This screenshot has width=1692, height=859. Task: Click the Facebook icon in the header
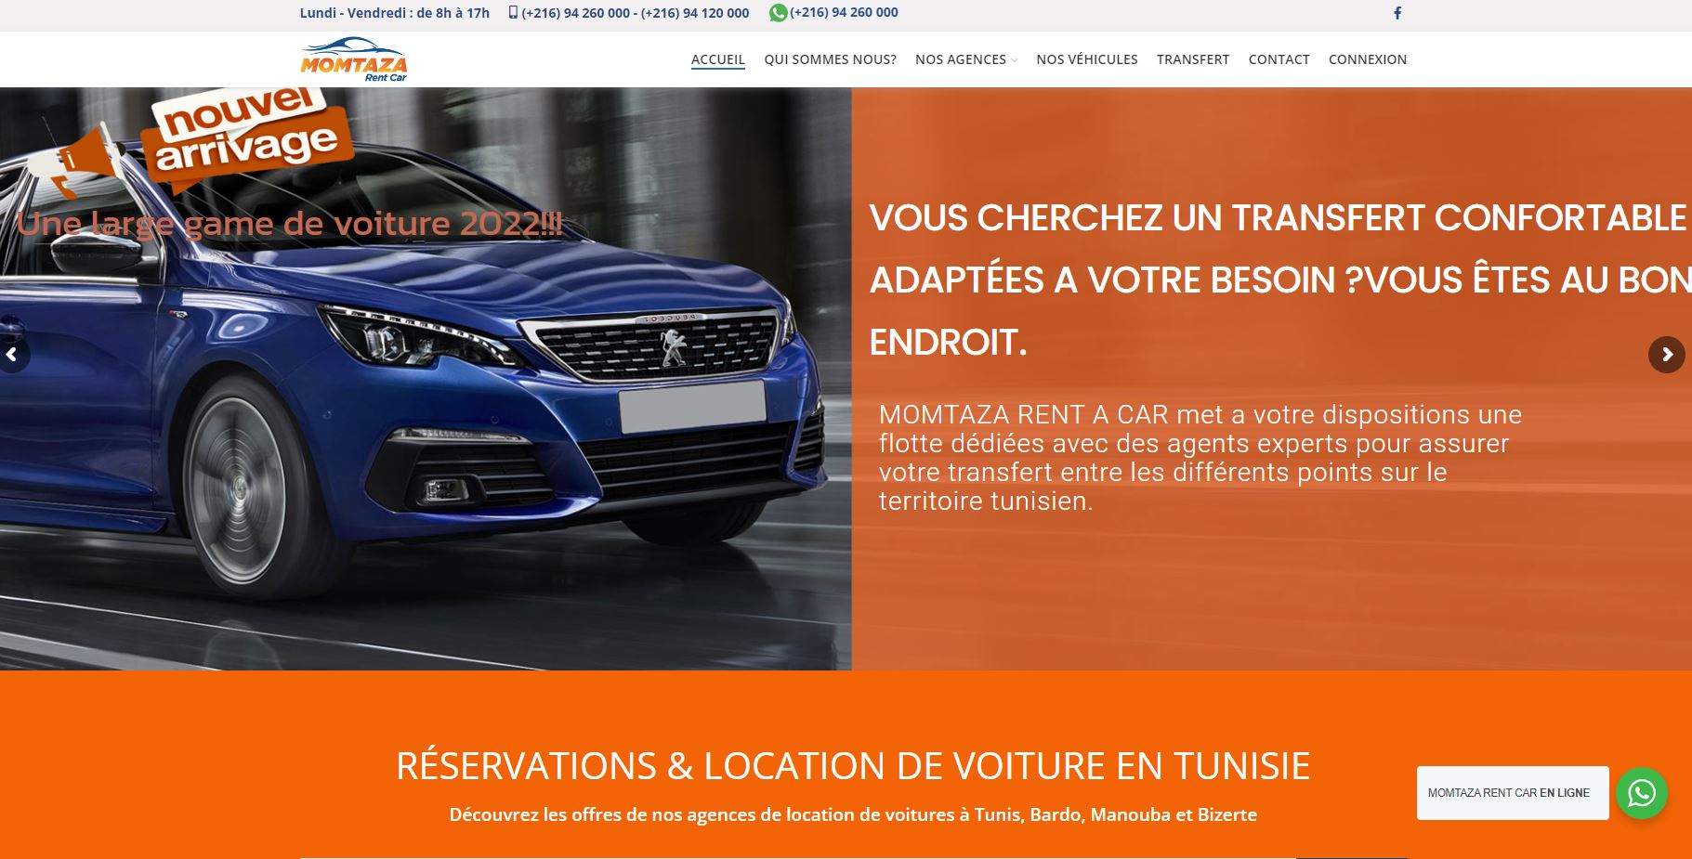[x=1397, y=13]
